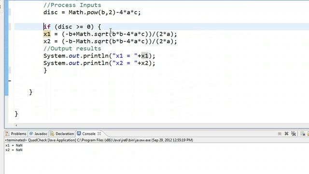Select the Console tab
Screen dimensions: 309x174
tap(86, 133)
